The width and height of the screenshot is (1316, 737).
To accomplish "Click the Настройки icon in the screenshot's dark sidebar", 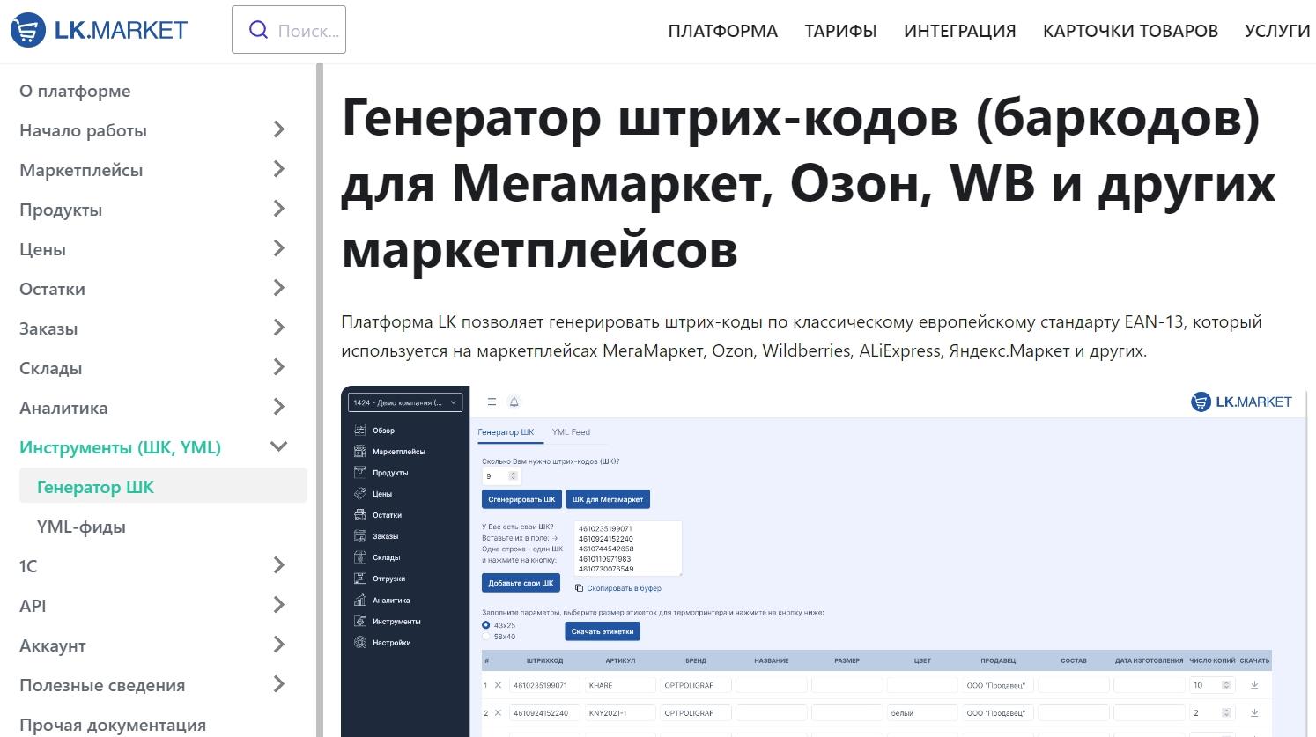I will [359, 642].
